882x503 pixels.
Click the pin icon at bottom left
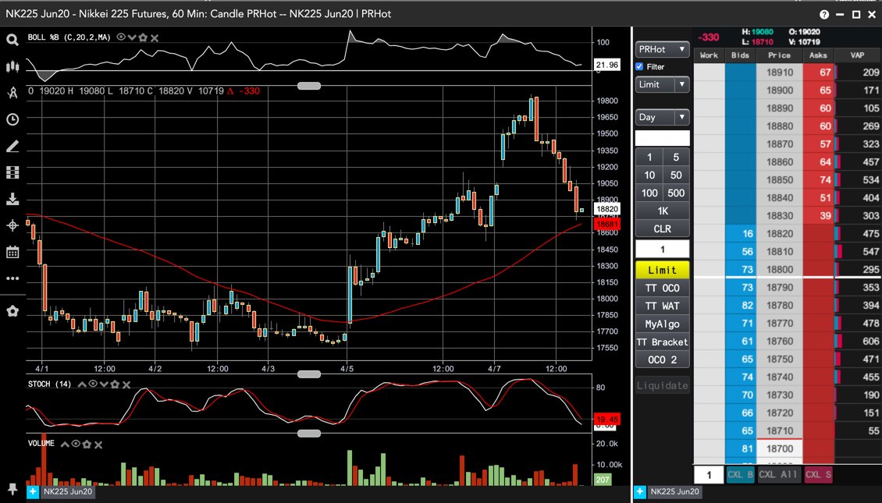[x=12, y=488]
